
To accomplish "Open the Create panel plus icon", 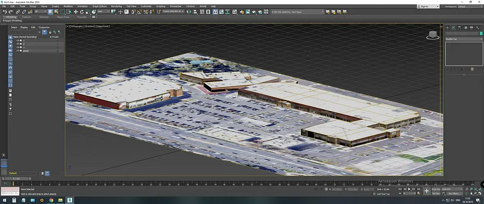I will [x=447, y=27].
